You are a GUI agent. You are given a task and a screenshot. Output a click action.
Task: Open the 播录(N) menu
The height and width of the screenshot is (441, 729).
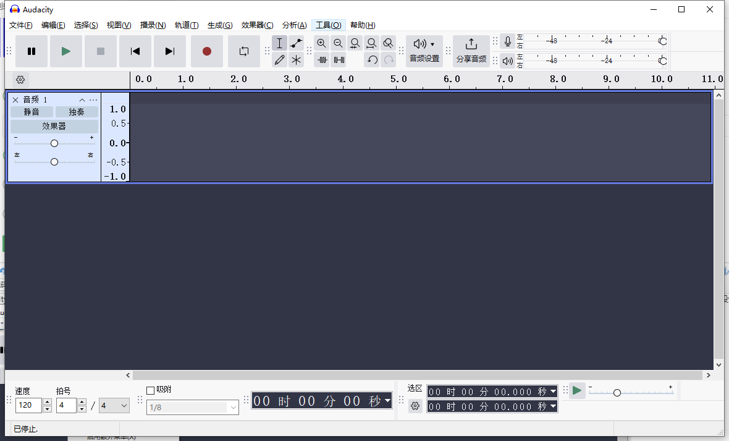153,25
